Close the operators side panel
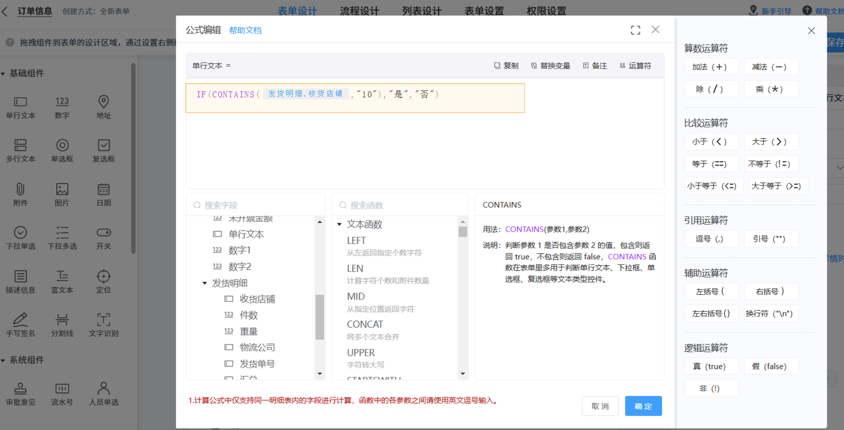Screen dimensions: 844x430 click(811, 31)
